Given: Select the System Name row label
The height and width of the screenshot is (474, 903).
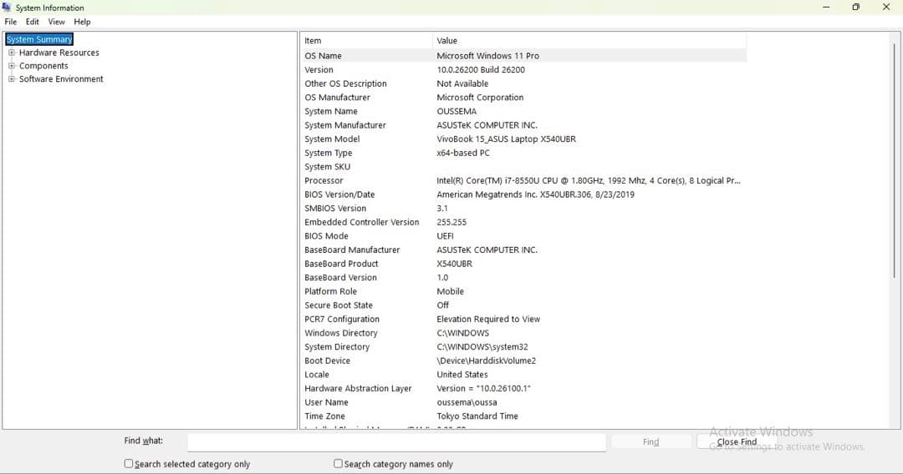Looking at the screenshot, I should 330,111.
